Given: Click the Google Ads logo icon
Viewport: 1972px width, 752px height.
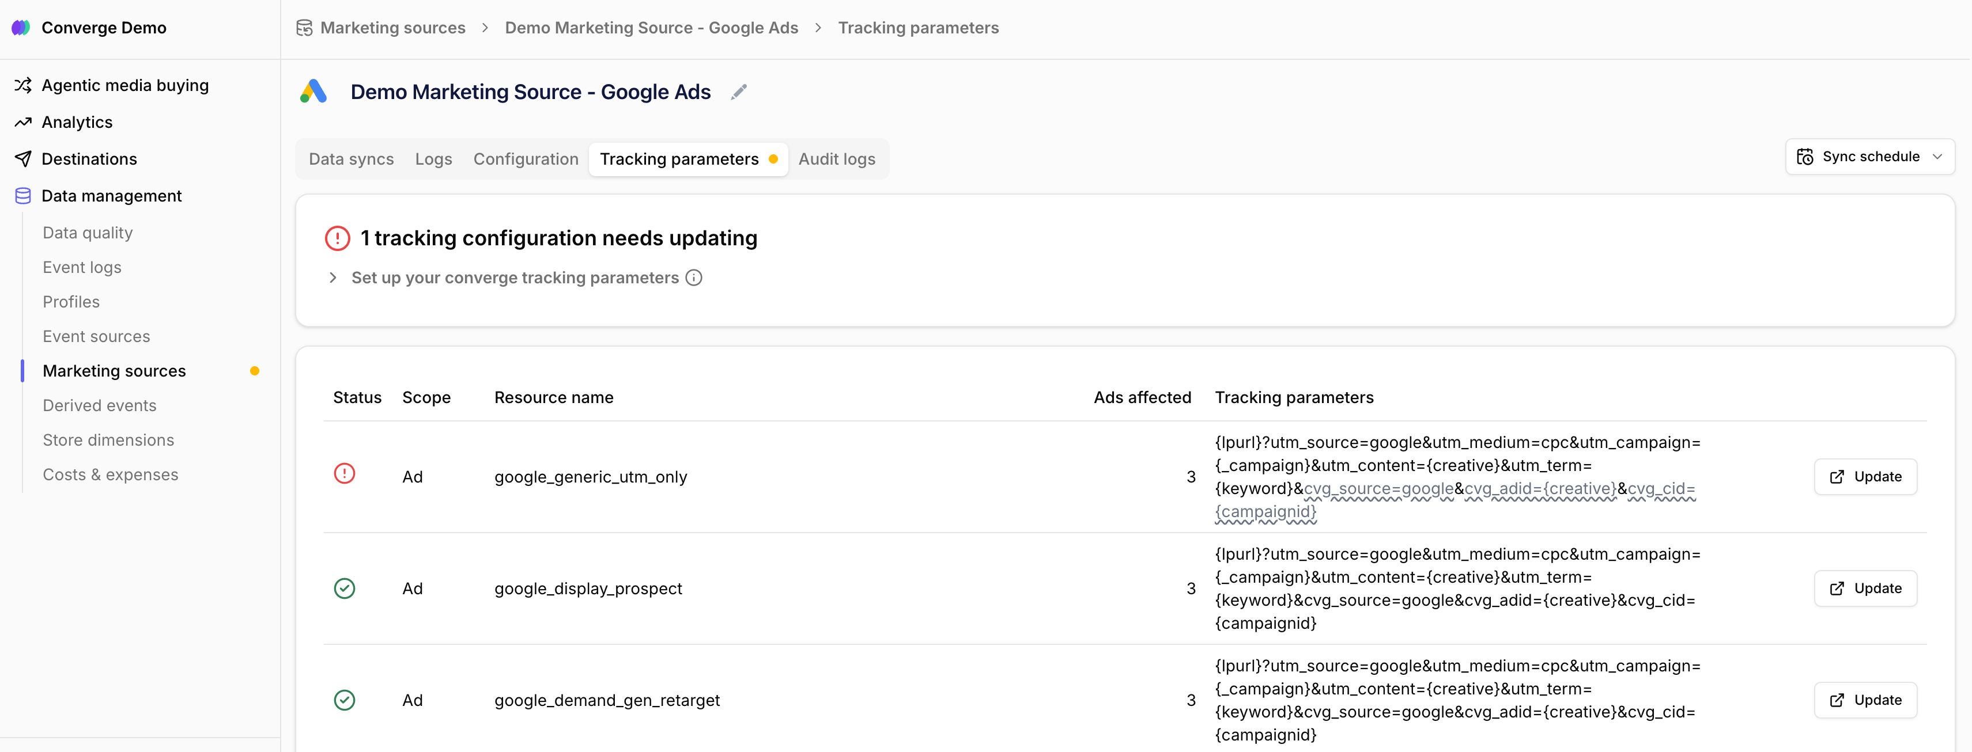Looking at the screenshot, I should coord(314,91).
